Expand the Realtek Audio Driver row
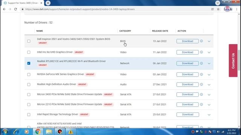This screenshot has width=241, height=135. coord(209,85)
